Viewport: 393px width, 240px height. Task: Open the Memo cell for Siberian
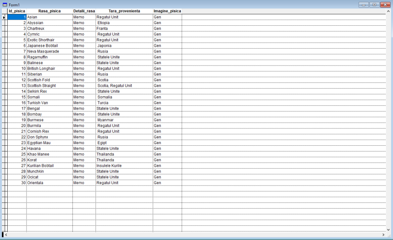coord(84,74)
